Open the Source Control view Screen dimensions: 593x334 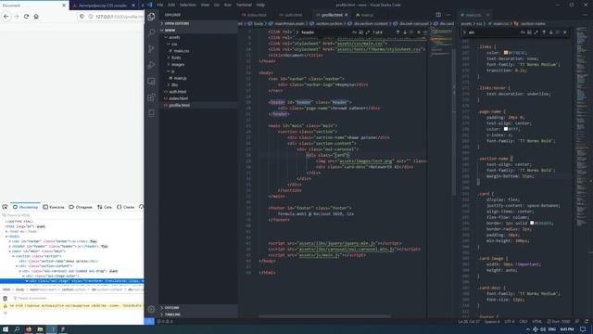151,49
